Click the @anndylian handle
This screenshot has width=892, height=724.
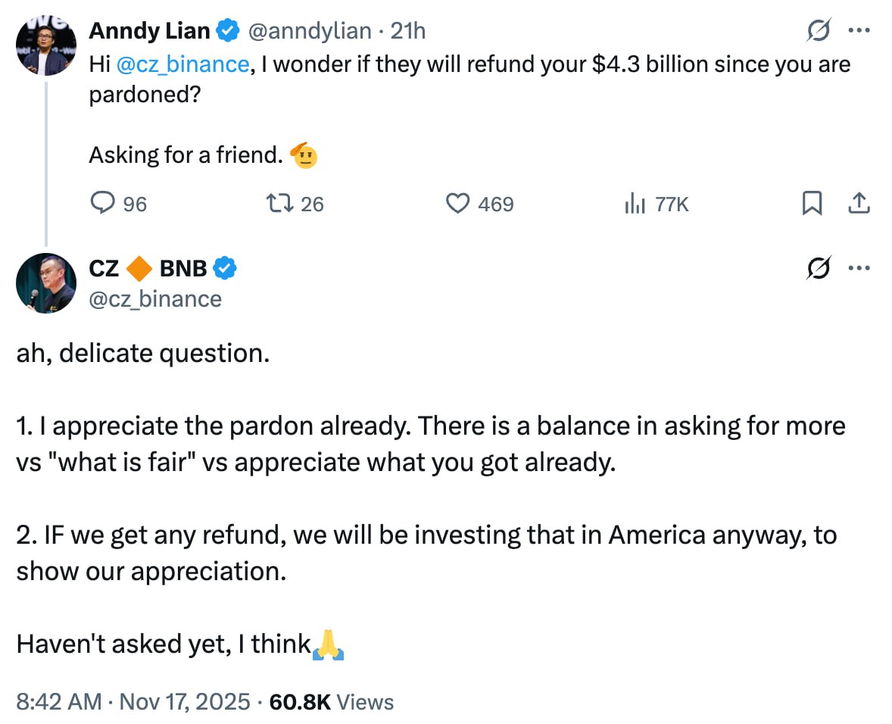[x=310, y=31]
